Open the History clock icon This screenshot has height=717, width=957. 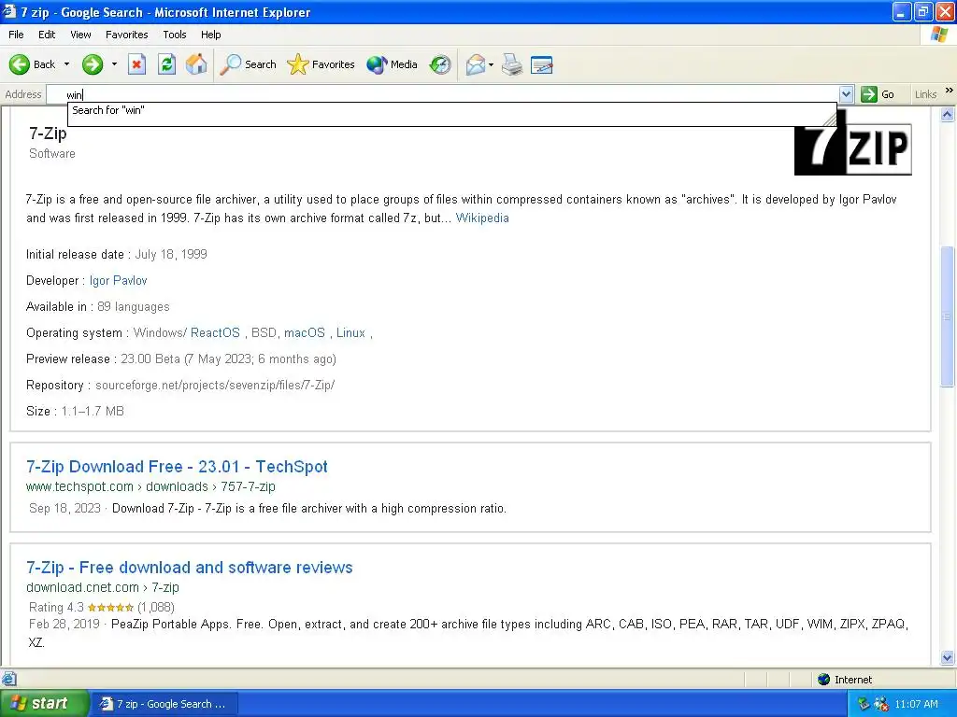point(440,64)
